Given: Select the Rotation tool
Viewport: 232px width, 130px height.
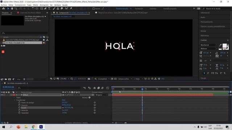Looking at the screenshot, I should click(x=33, y=9).
